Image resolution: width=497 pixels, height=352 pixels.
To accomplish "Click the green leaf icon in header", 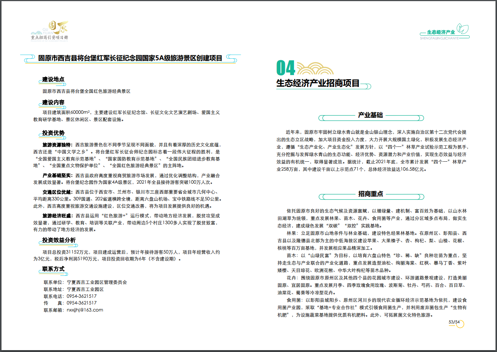I will pos(463,29).
